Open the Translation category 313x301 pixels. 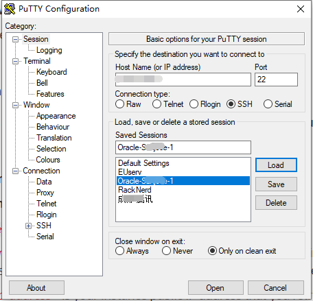(54, 138)
